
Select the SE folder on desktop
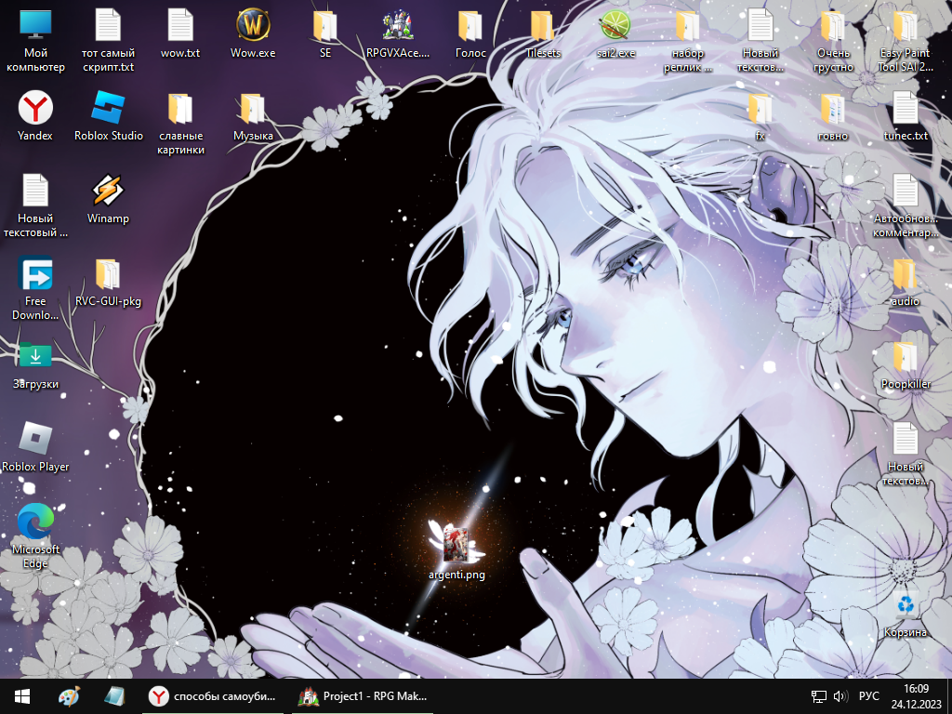pyautogui.click(x=325, y=34)
